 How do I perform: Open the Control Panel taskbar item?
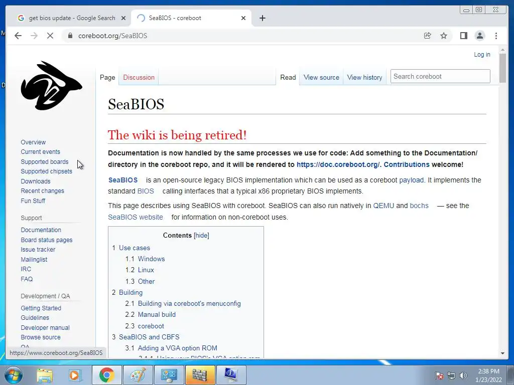pyautogui.click(x=169, y=375)
